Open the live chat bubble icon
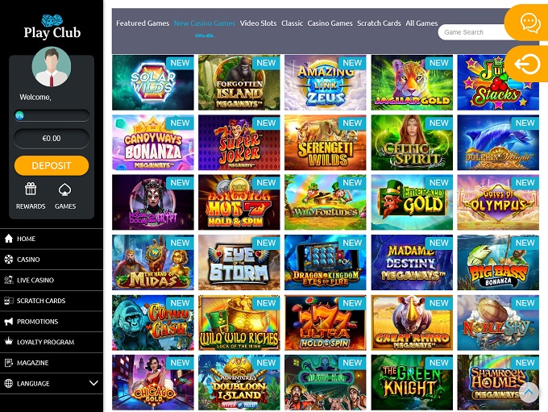This screenshot has width=548, height=412. (529, 23)
